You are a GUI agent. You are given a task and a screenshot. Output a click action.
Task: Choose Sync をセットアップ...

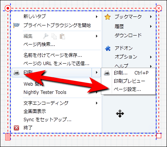[47, 120]
